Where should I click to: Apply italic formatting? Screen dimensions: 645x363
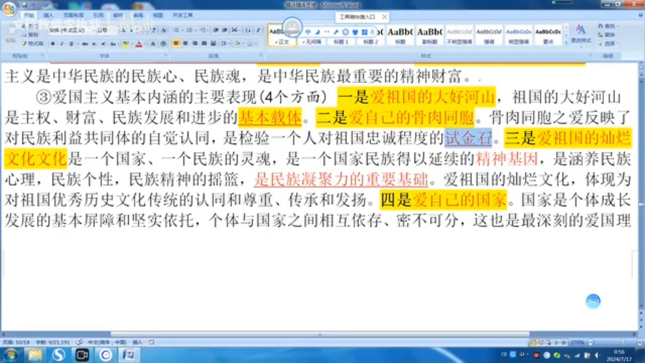[x=62, y=44]
